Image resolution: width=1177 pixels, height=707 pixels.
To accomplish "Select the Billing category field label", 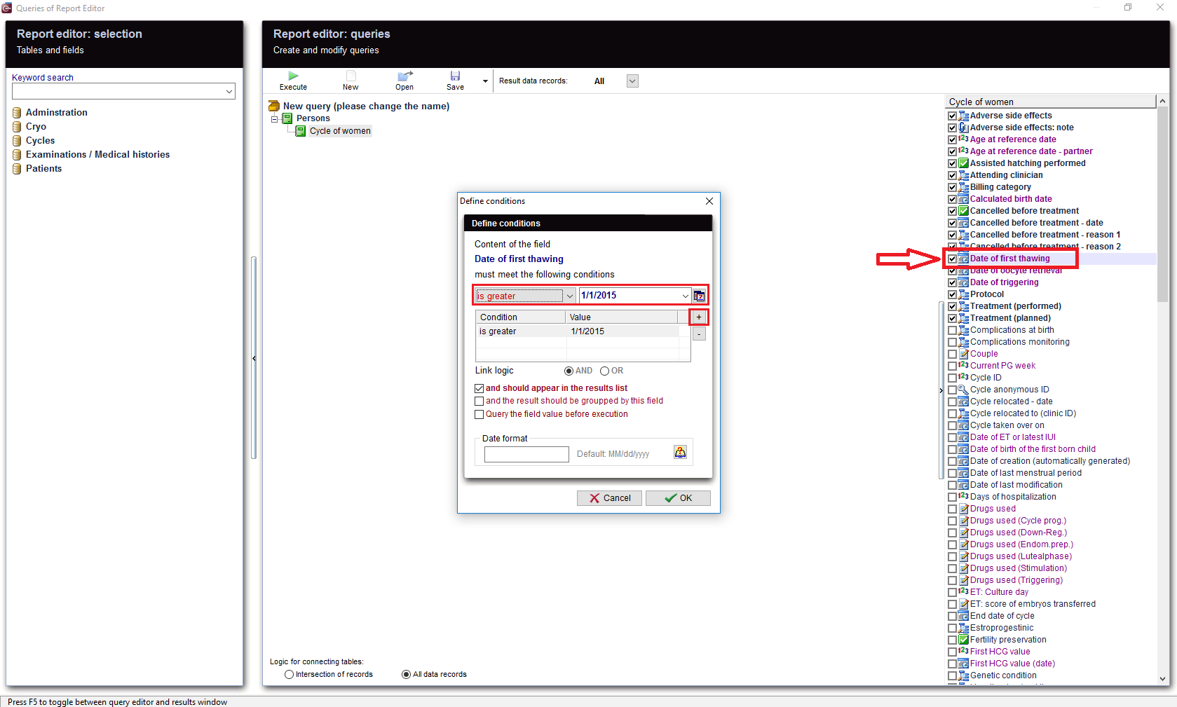I will tap(1000, 187).
